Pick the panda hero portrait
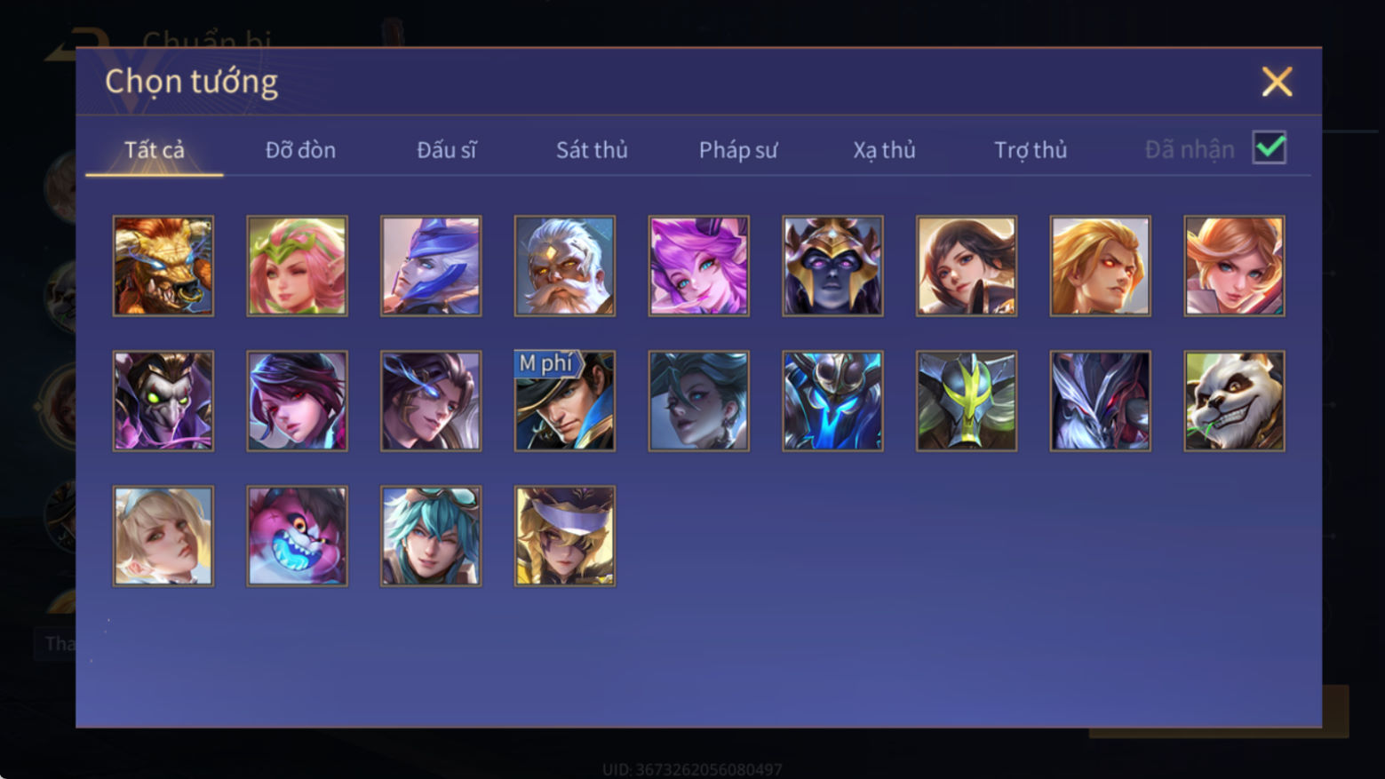Image resolution: width=1385 pixels, height=779 pixels. point(1234,401)
